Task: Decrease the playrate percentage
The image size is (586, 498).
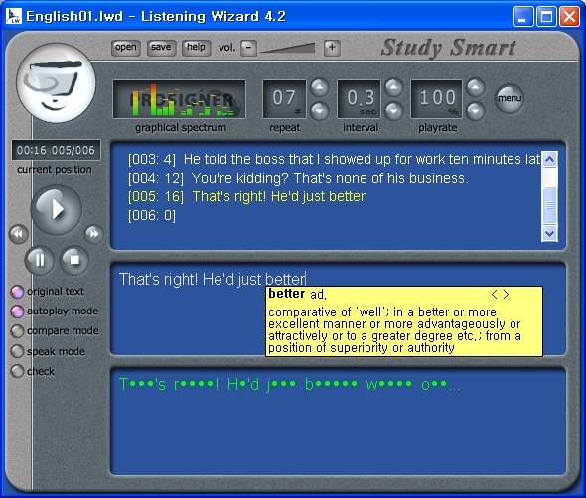Action: 475,110
